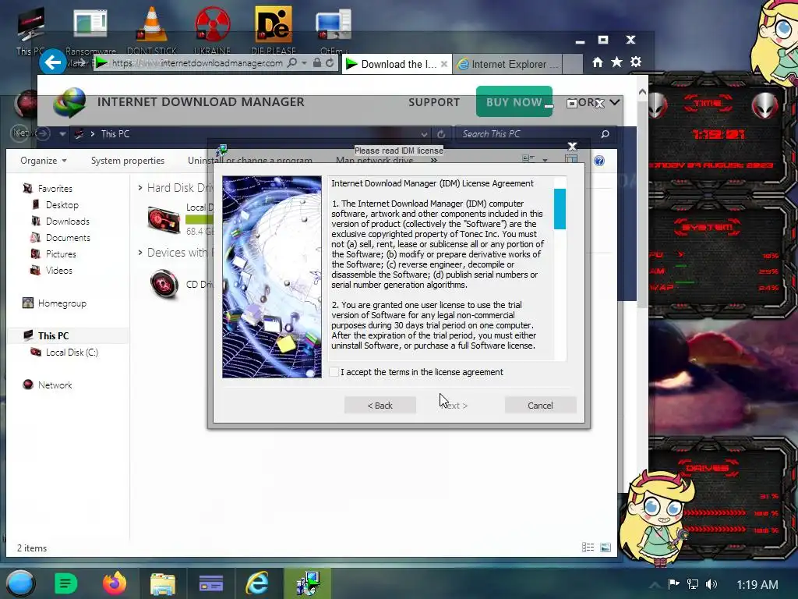
Task: Click the IDM website logo icon
Action: pyautogui.click(x=69, y=102)
